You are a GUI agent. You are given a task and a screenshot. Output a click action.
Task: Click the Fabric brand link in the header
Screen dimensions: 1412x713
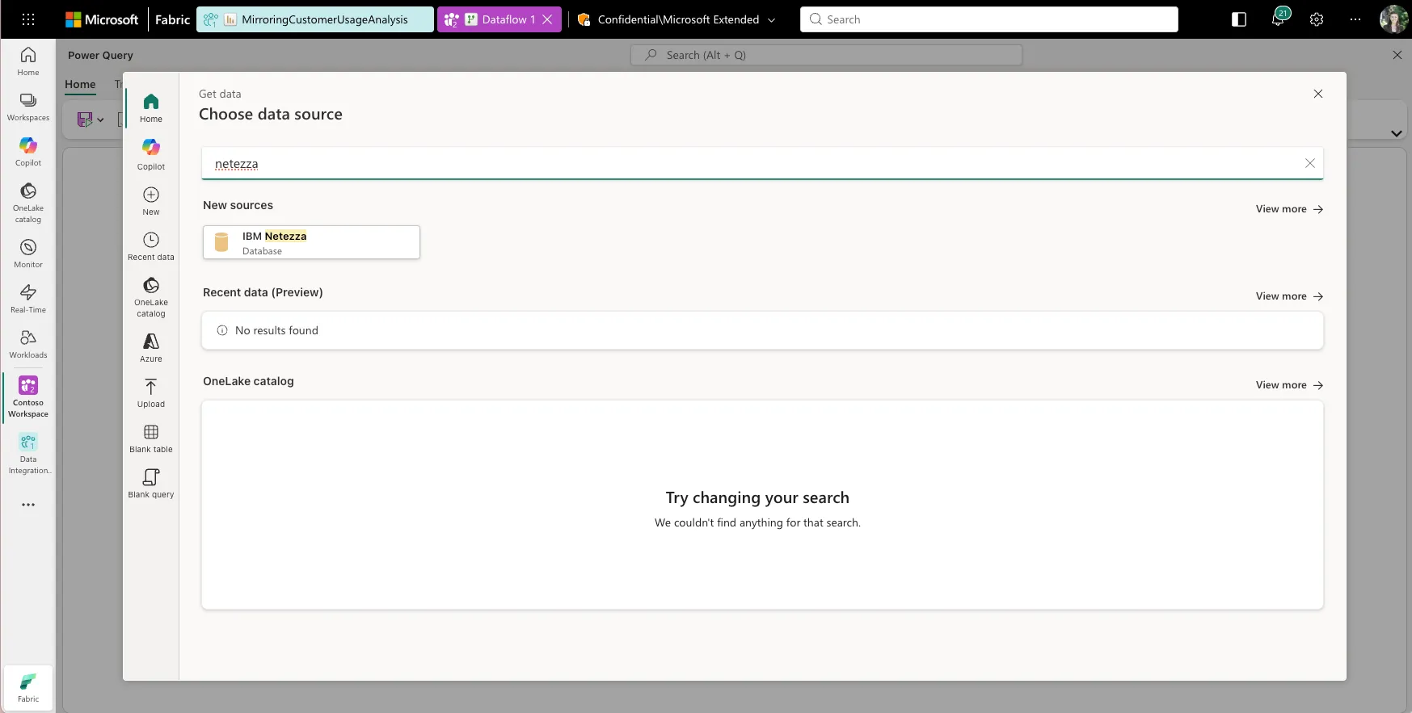(172, 19)
